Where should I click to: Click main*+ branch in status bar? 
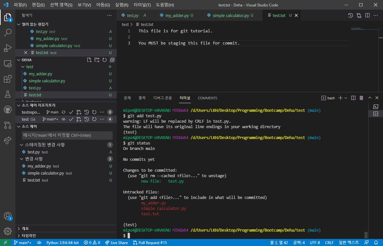[x=22, y=242]
